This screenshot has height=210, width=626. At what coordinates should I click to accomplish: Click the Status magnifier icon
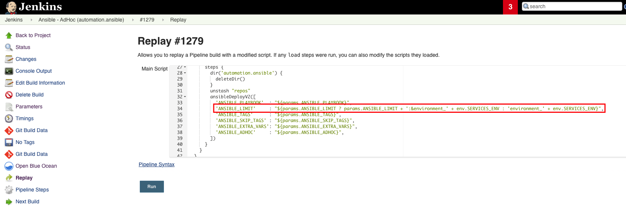(x=9, y=47)
